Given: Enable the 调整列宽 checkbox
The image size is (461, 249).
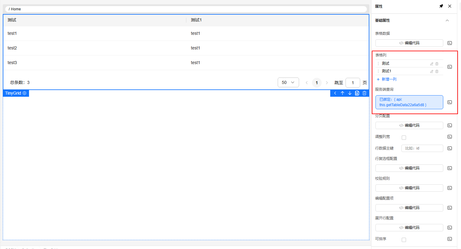Looking at the screenshot, I should (x=404, y=138).
